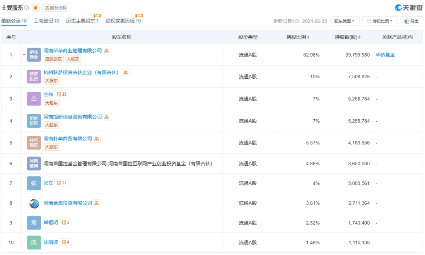Click the 张立 shareholder name link

click(x=48, y=183)
